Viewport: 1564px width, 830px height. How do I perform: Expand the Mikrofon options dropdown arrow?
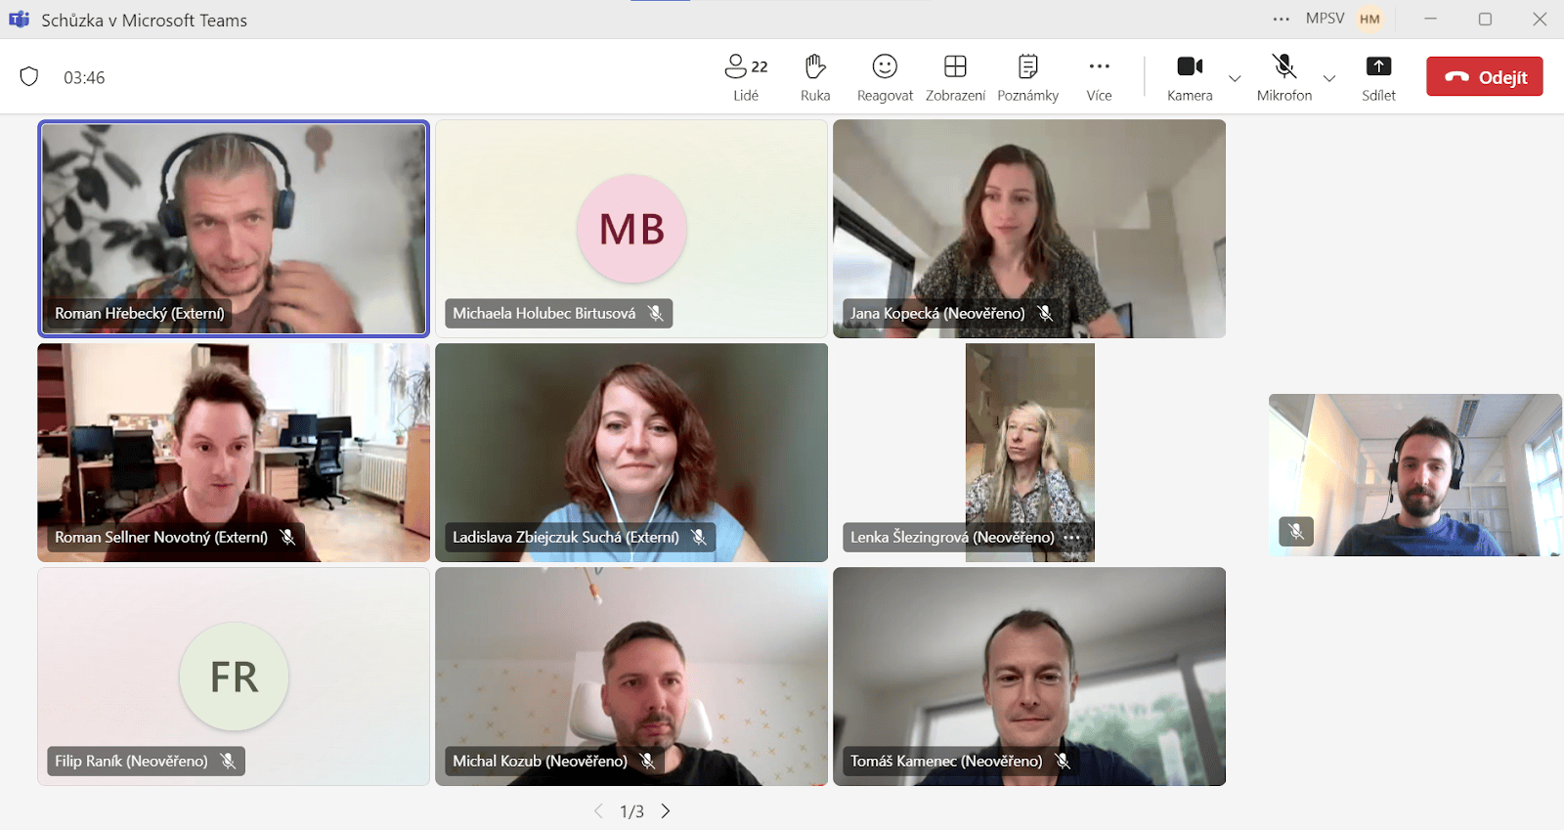(x=1329, y=78)
